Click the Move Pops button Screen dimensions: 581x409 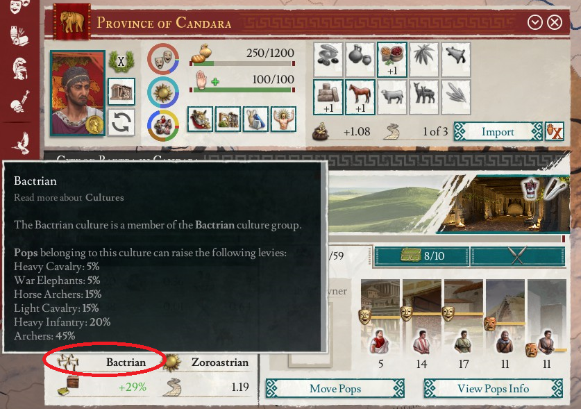pyautogui.click(x=335, y=389)
